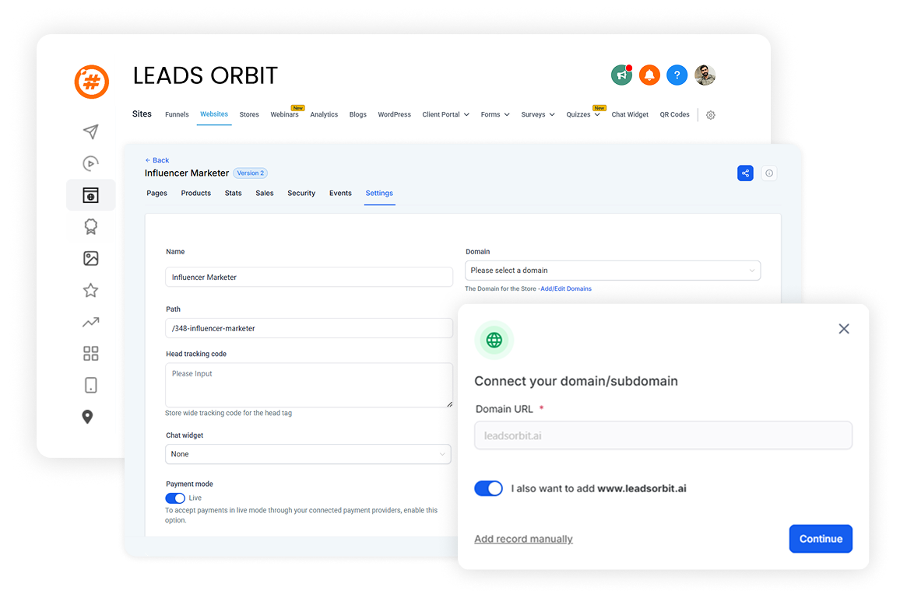Open the four-square grid sidebar icon
Screen dimensions: 907x601
point(91,354)
